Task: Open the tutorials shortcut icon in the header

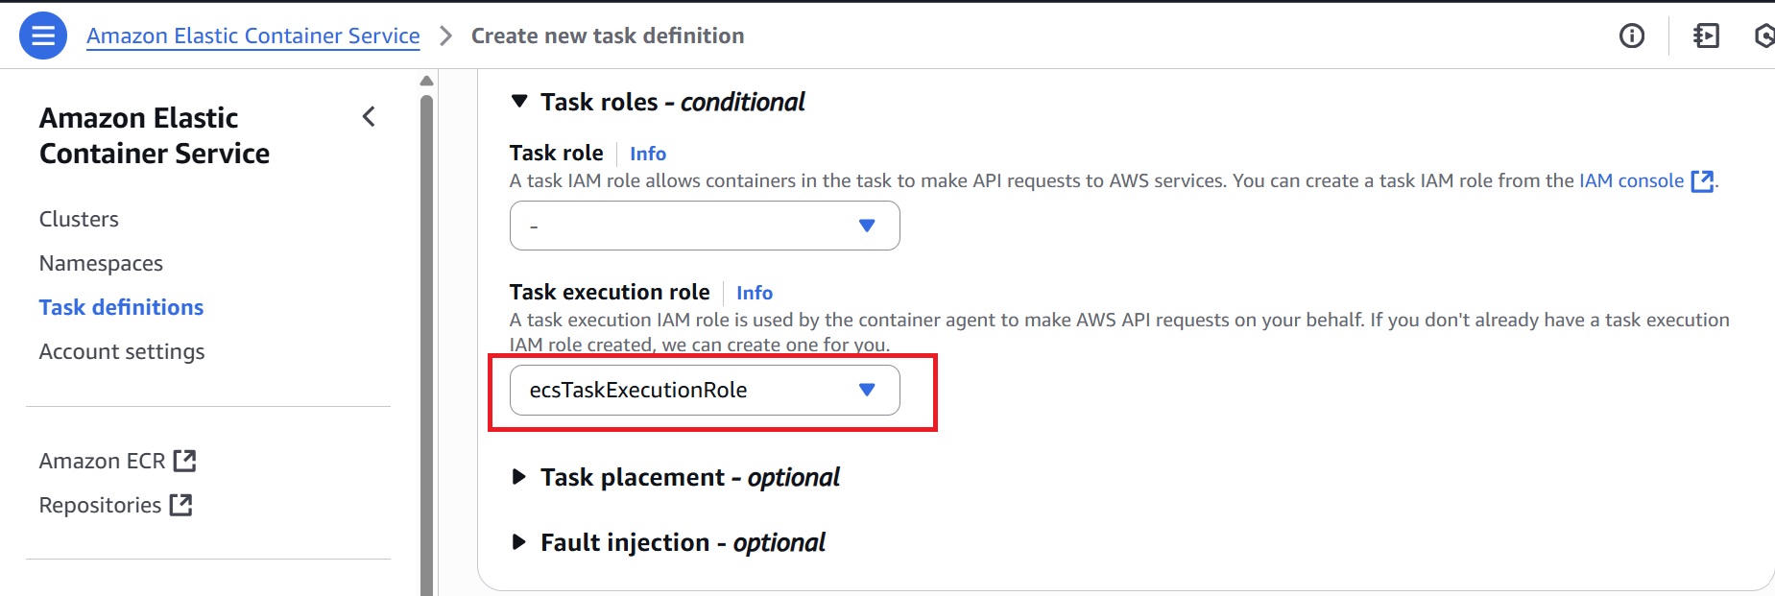Action: tap(1707, 35)
